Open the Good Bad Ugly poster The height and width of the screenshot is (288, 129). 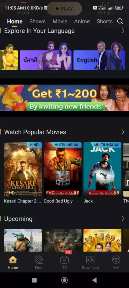[63, 169]
